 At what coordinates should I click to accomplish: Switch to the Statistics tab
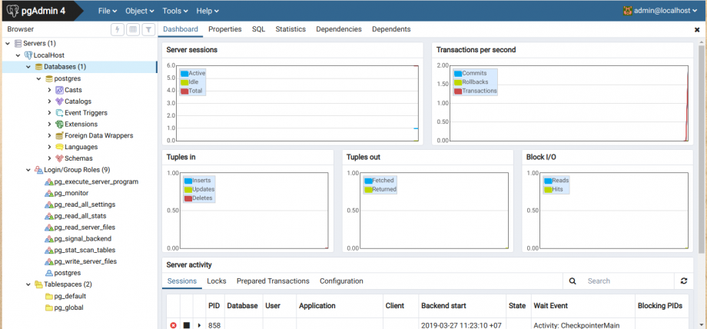290,29
